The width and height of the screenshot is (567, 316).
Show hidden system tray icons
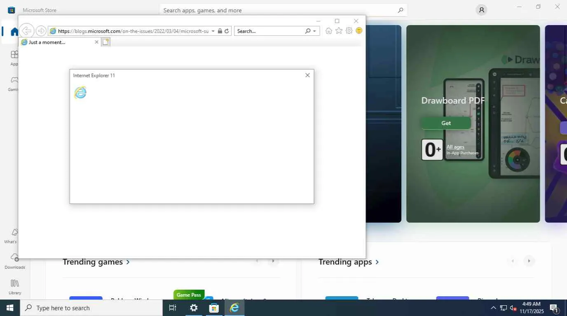click(493, 308)
